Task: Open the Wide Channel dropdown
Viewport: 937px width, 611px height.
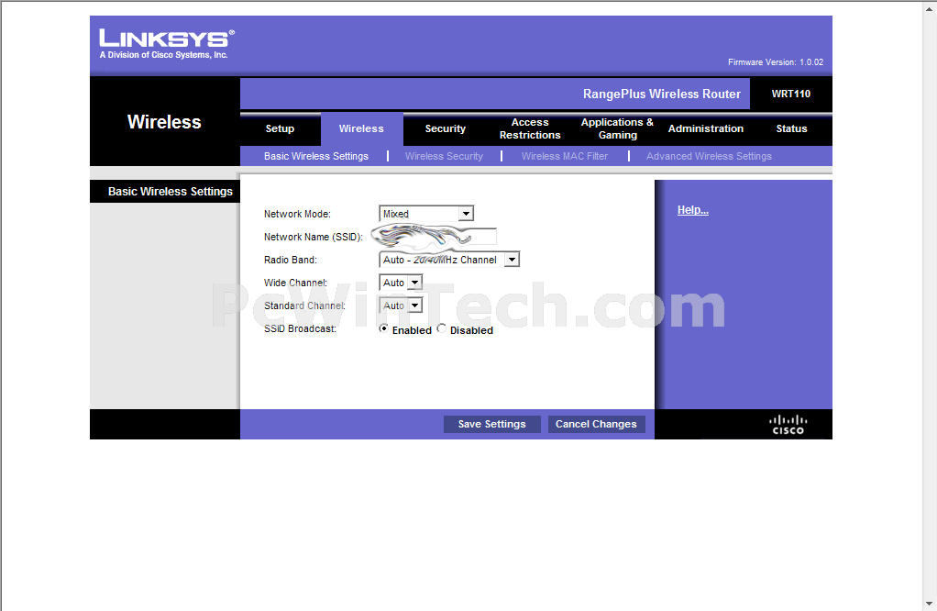Action: (401, 283)
